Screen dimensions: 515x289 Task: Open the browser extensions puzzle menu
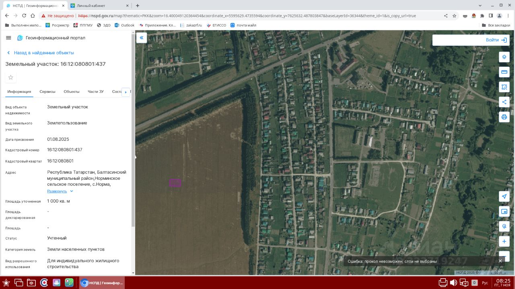482,16
